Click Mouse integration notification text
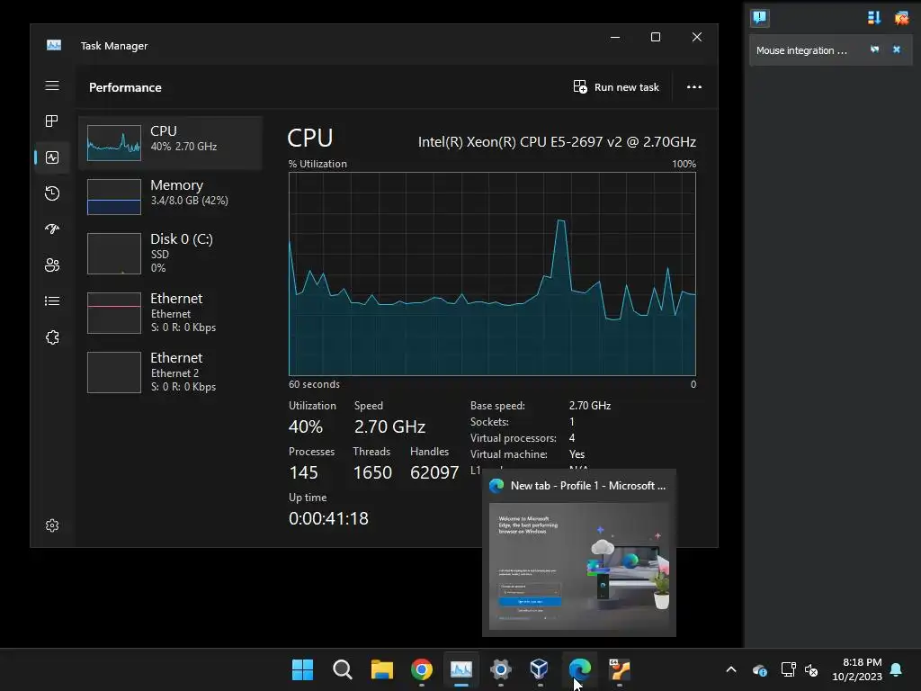 tap(801, 50)
